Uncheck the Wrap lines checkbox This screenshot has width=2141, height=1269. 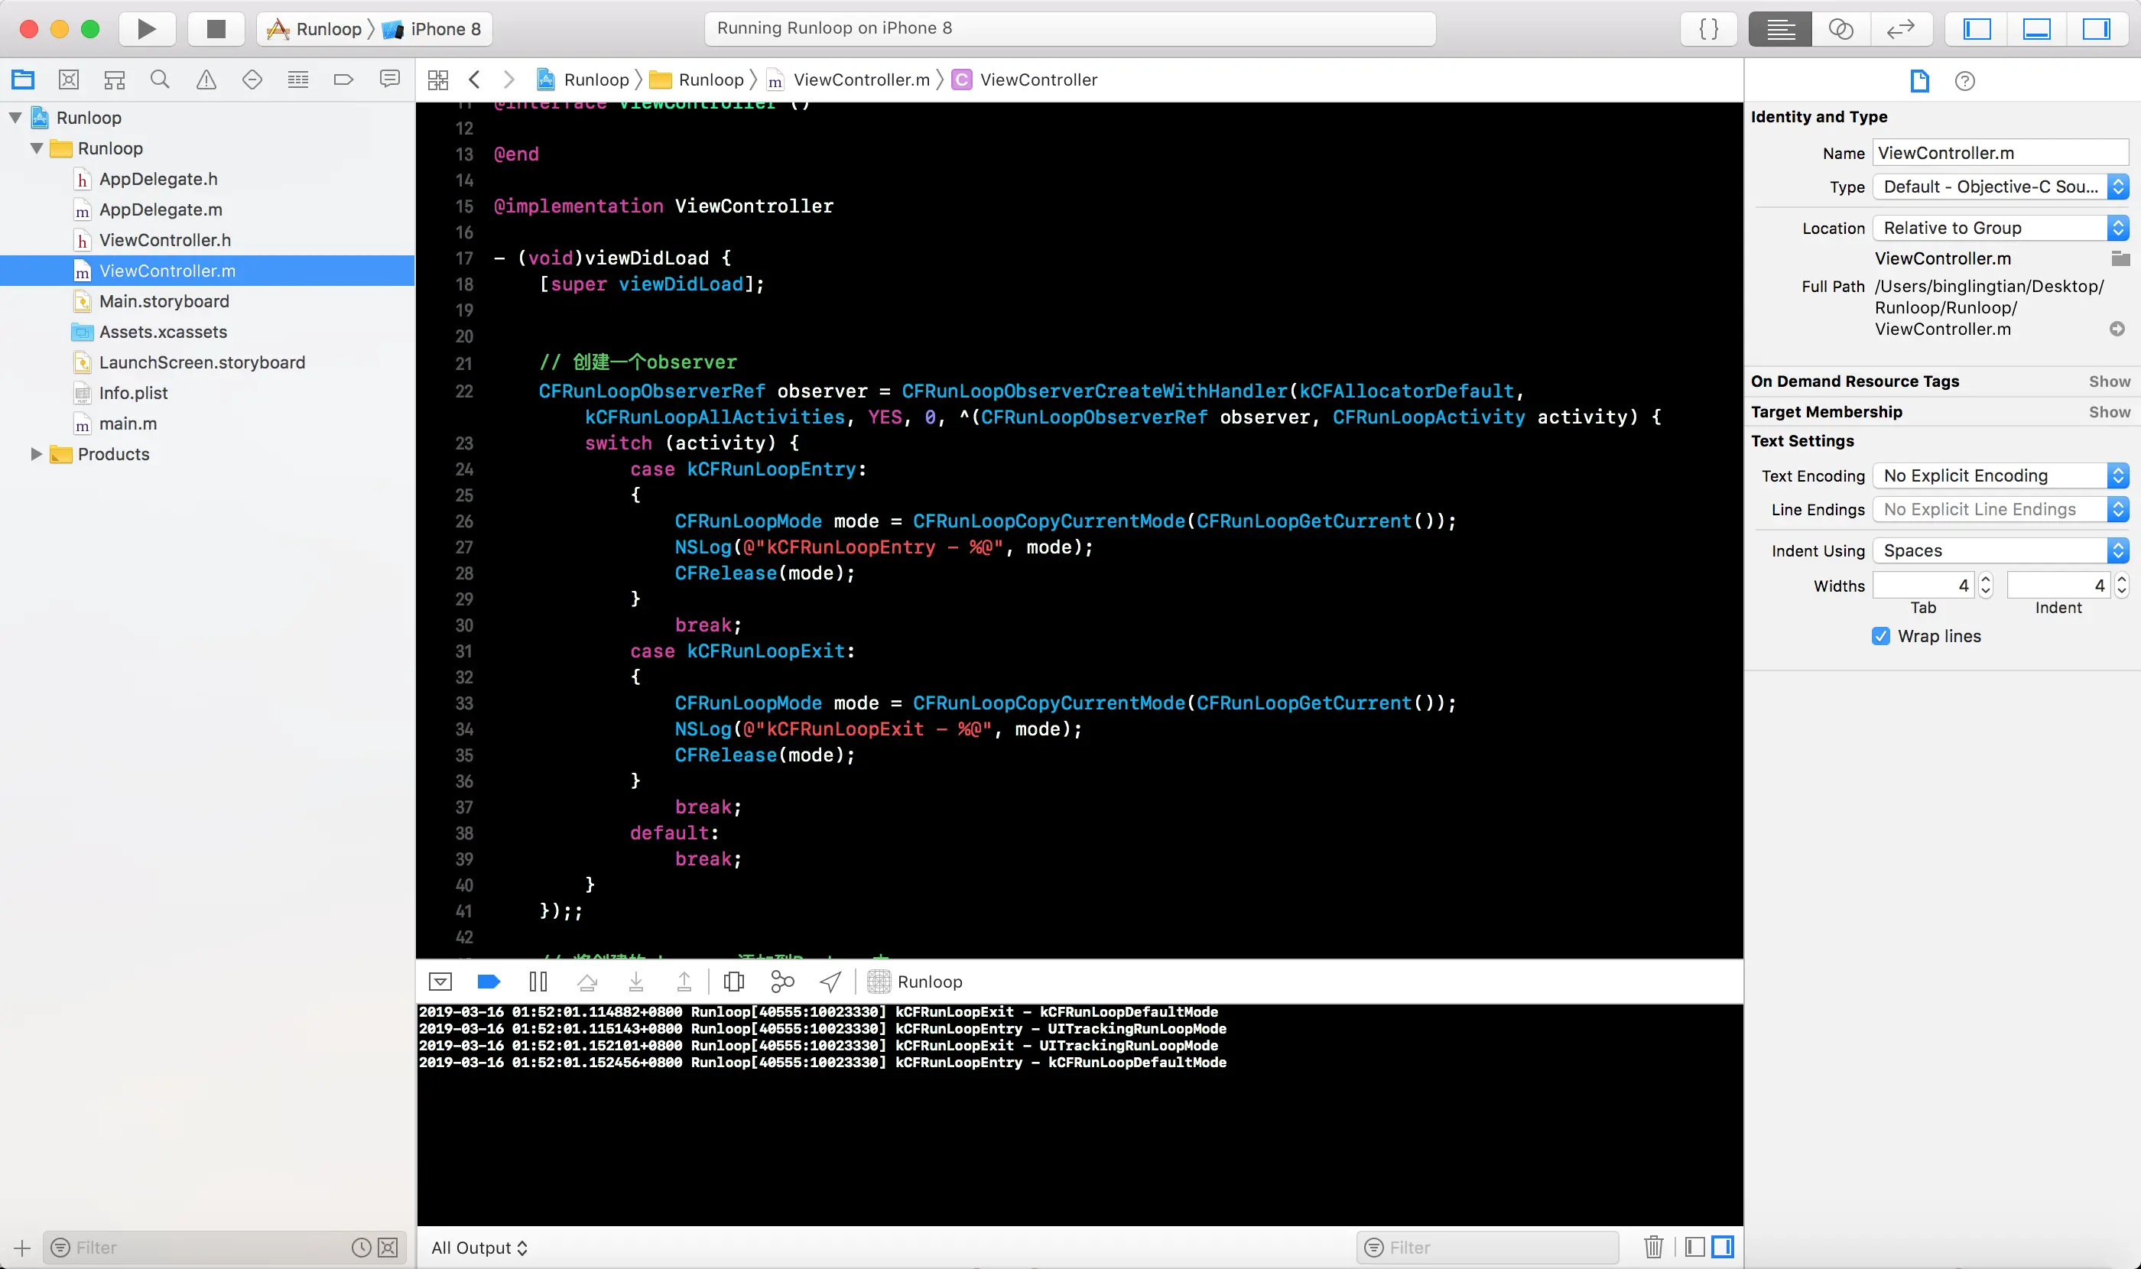(1880, 636)
